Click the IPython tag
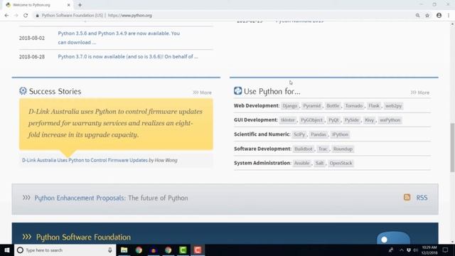This screenshot has width=455, height=256. [340, 134]
